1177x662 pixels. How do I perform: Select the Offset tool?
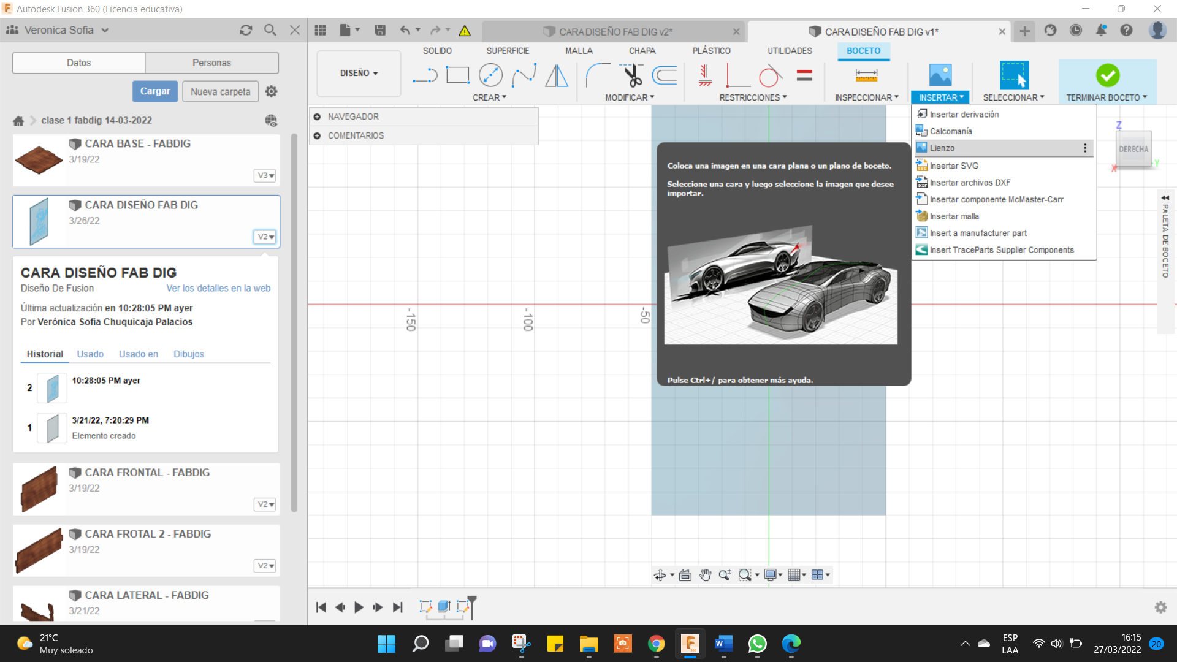click(665, 75)
